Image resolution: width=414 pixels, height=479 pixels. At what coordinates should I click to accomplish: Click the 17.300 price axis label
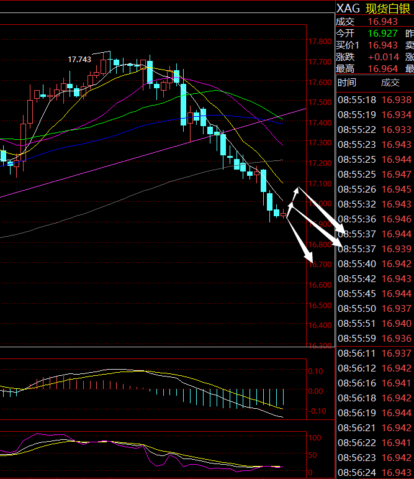(320, 143)
